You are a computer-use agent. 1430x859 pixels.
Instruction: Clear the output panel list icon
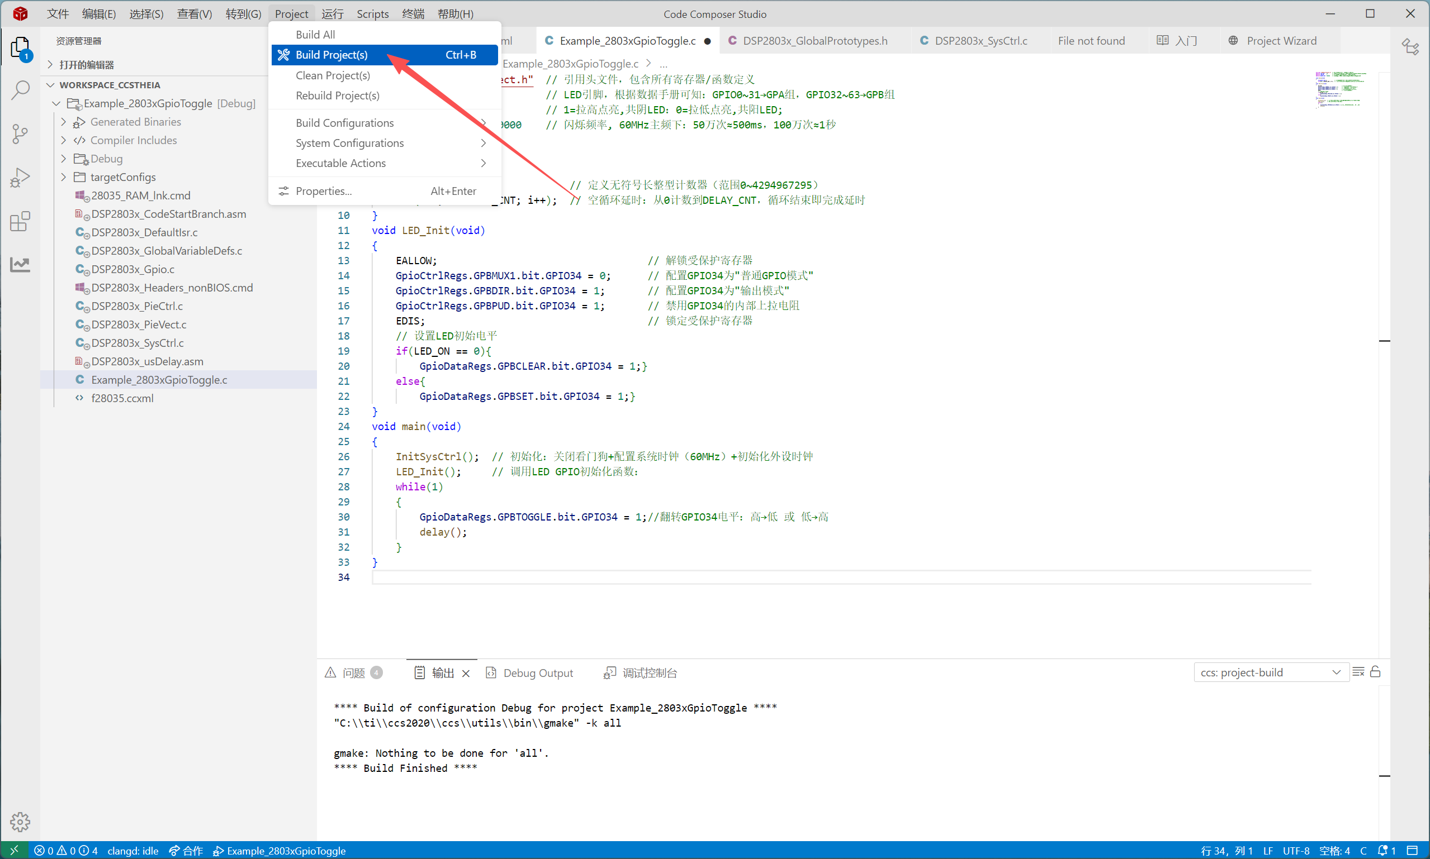pos(1358,672)
